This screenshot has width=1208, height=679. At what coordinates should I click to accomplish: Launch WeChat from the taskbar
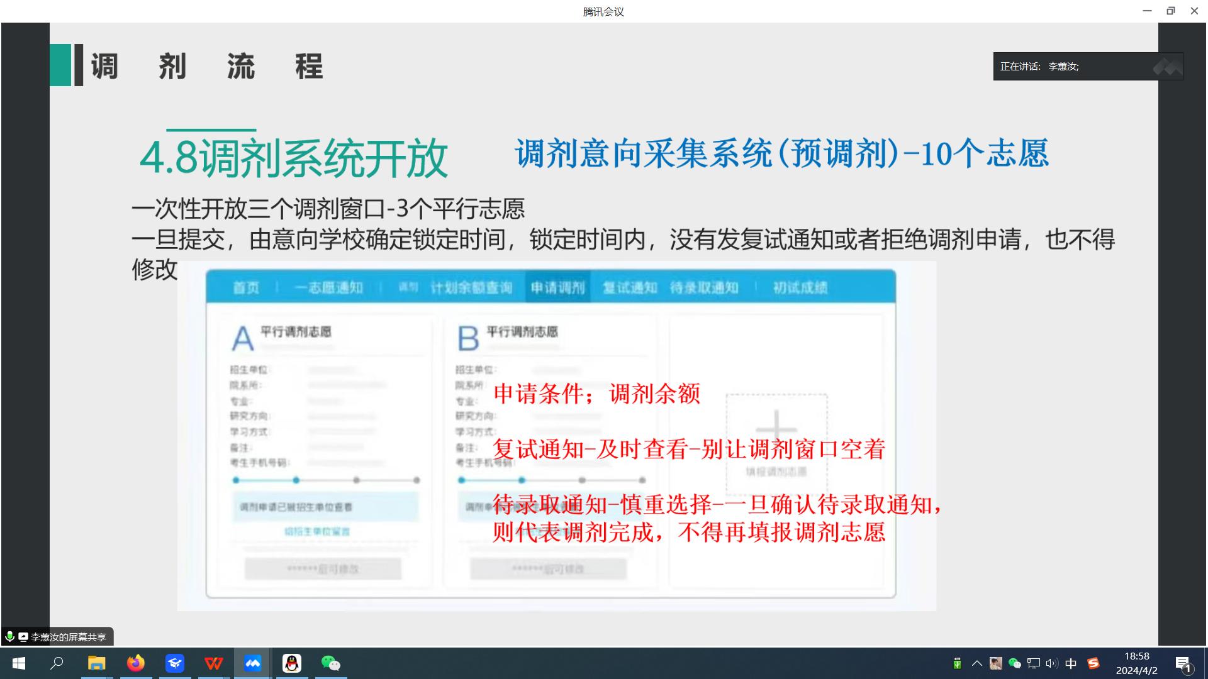click(332, 663)
